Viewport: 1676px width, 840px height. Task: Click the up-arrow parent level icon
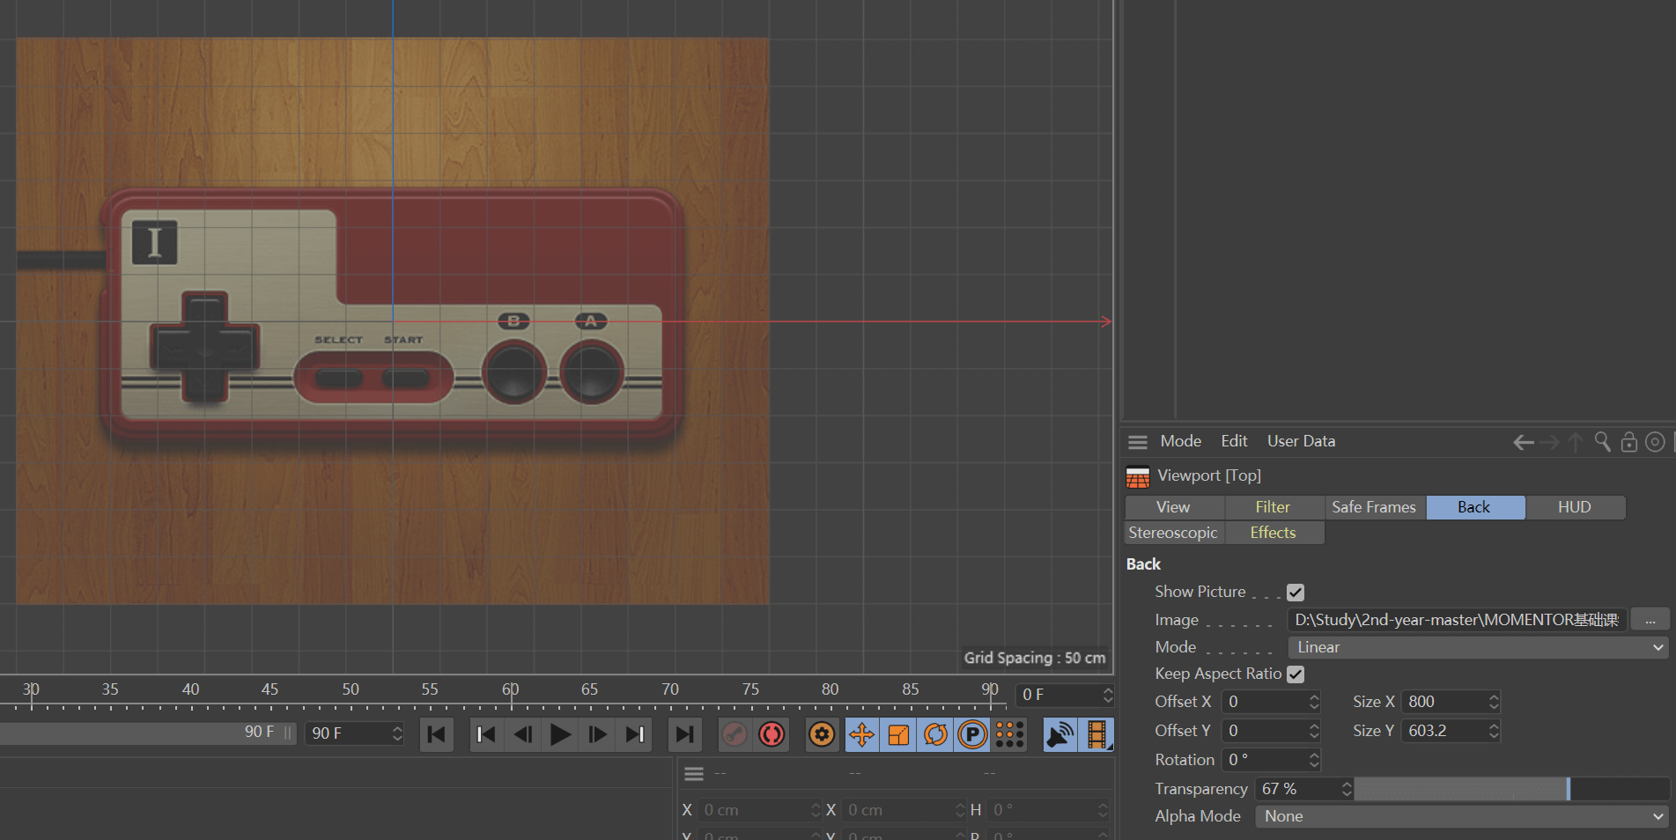coord(1576,442)
